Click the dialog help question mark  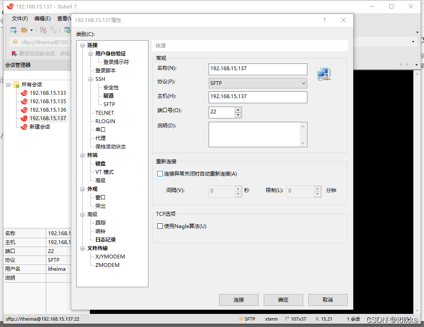click(324, 20)
